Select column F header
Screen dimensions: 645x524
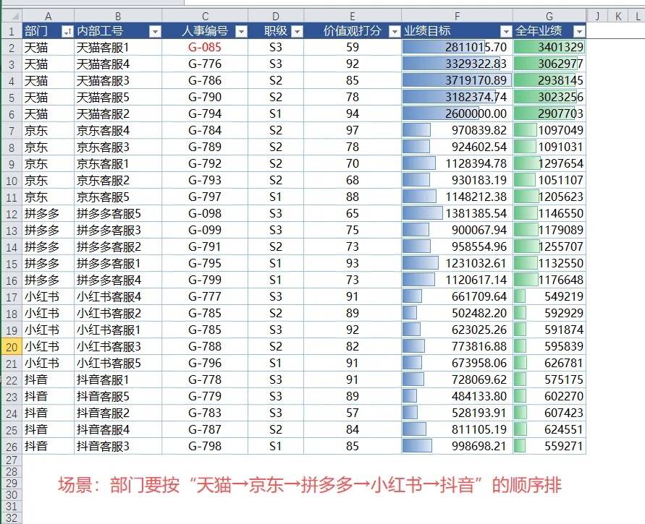pos(457,16)
